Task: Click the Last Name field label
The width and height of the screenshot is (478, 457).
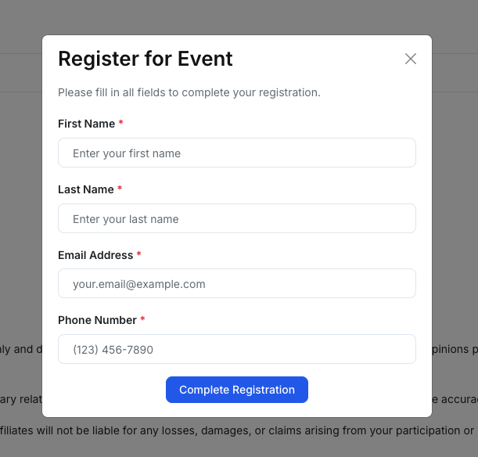Action: [x=85, y=189]
